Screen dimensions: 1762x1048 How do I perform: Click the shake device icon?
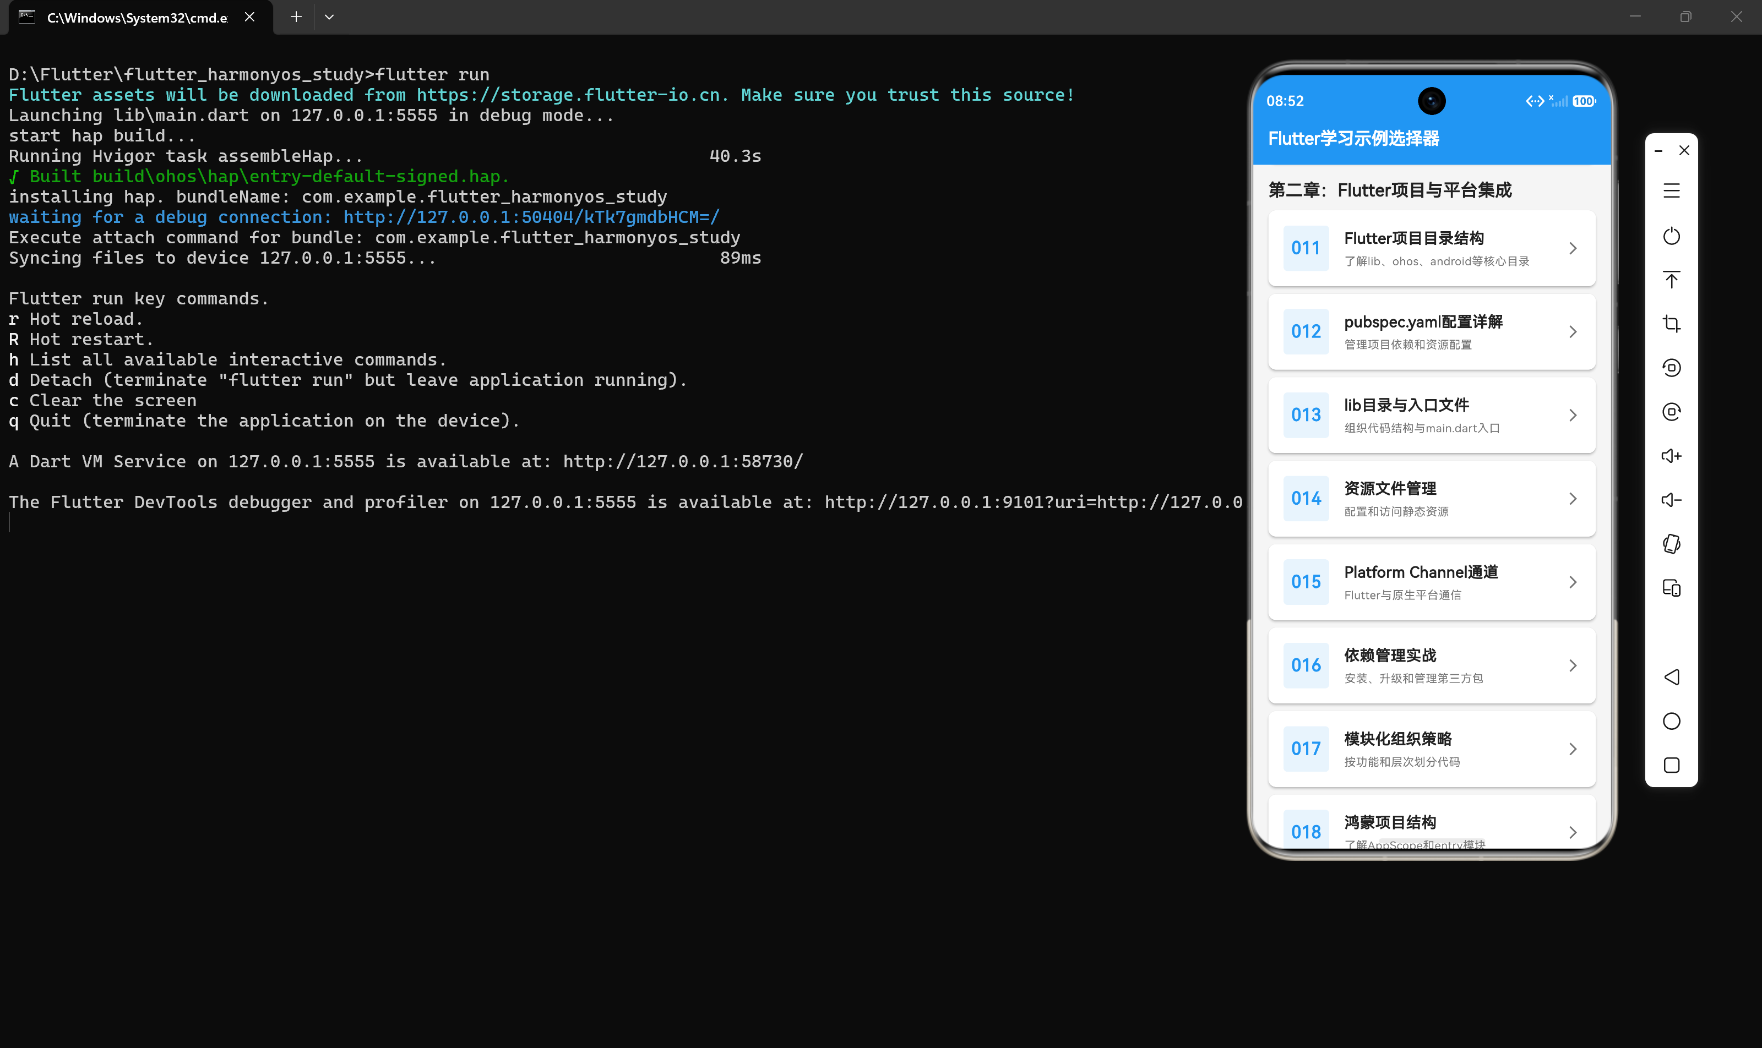[x=1671, y=544]
